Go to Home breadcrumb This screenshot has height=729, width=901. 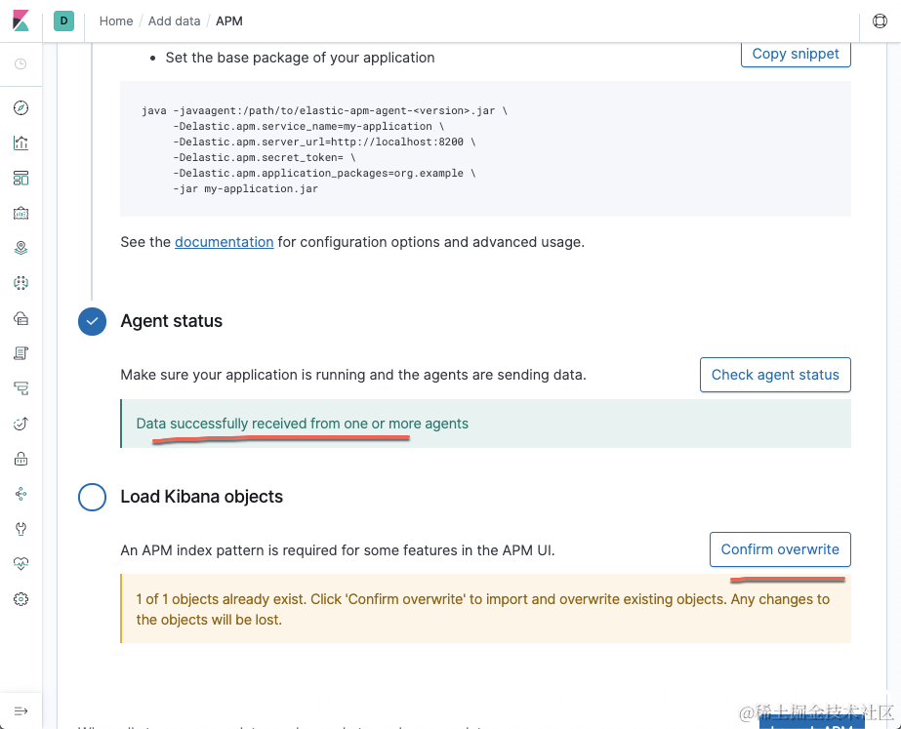pyautogui.click(x=116, y=20)
